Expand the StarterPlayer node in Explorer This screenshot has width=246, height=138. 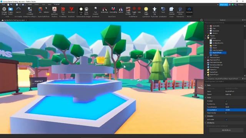[206, 74]
